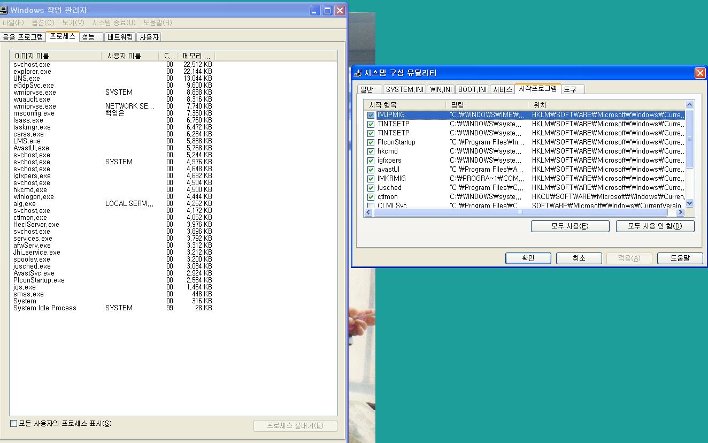
Task: Confirm with the 확인 button
Action: coord(528,258)
